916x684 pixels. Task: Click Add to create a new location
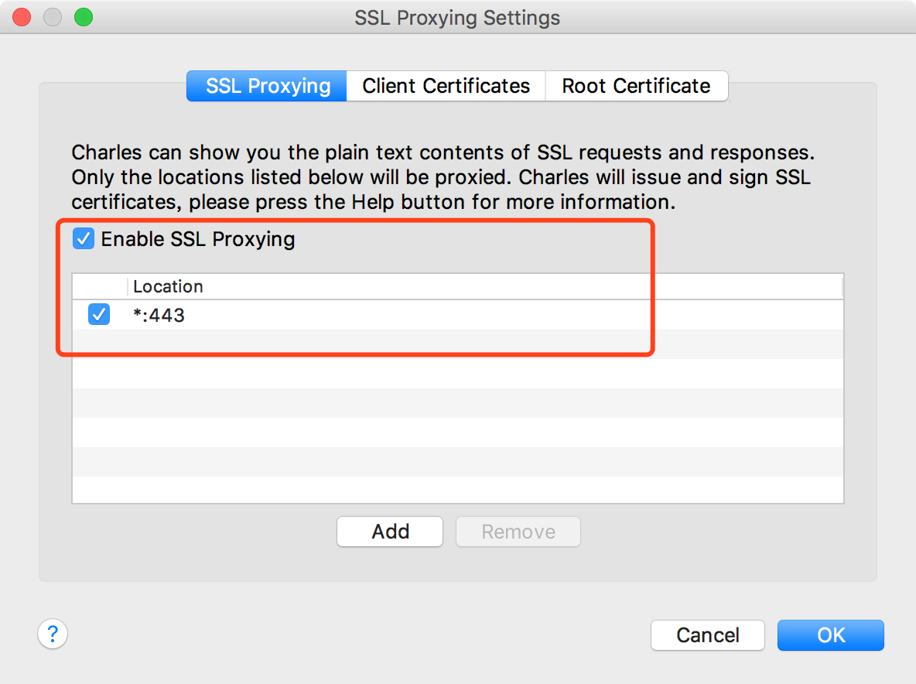click(389, 532)
